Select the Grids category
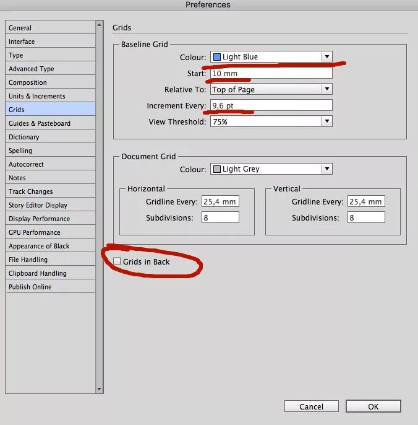This screenshot has width=418, height=425. (50, 109)
